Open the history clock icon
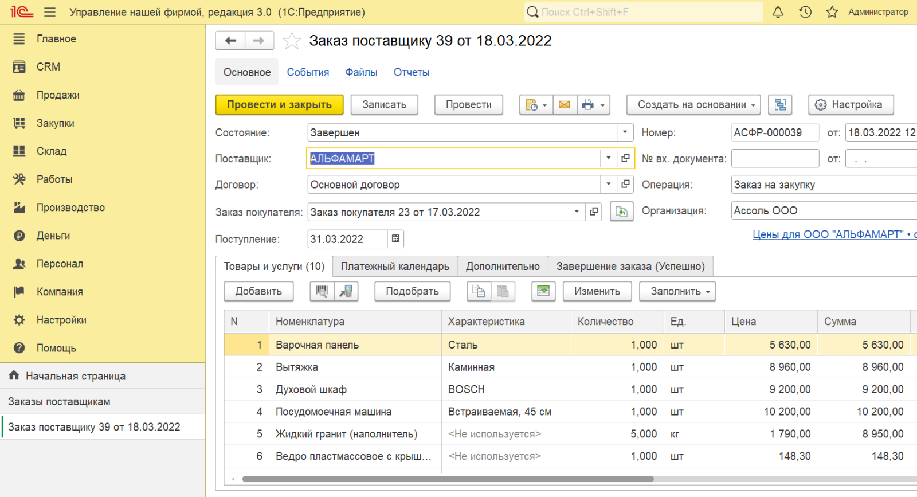Image resolution: width=917 pixels, height=497 pixels. coord(805,12)
